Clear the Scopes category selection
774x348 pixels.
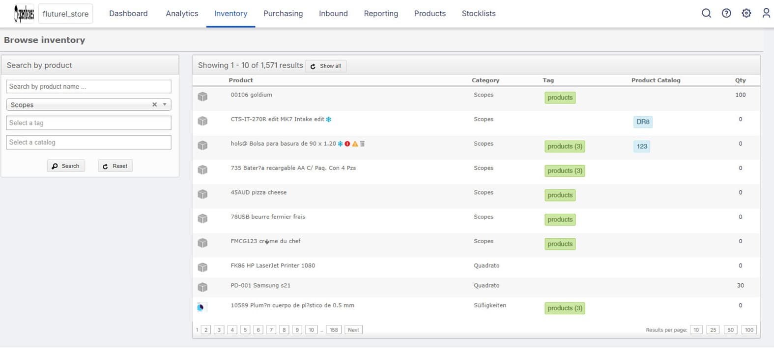point(154,104)
